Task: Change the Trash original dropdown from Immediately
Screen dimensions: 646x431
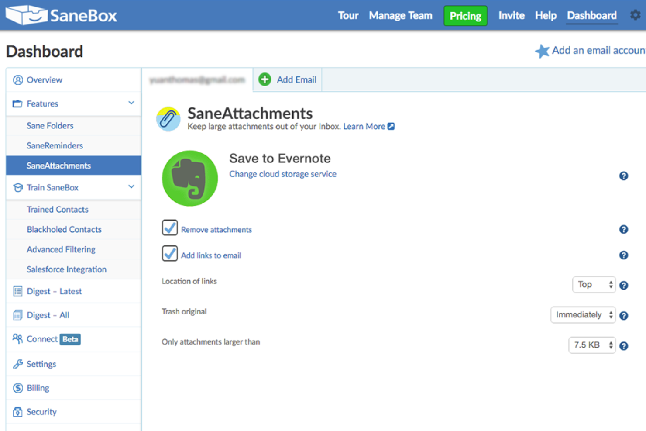Action: coord(583,314)
